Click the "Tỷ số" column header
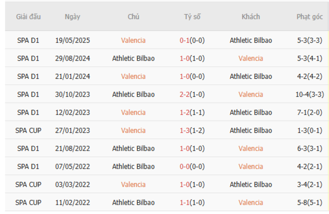This screenshot has height=214, width=329. click(192, 17)
